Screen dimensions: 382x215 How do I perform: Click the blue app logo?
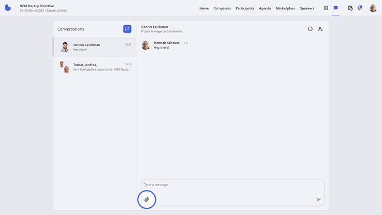pyautogui.click(x=8, y=8)
